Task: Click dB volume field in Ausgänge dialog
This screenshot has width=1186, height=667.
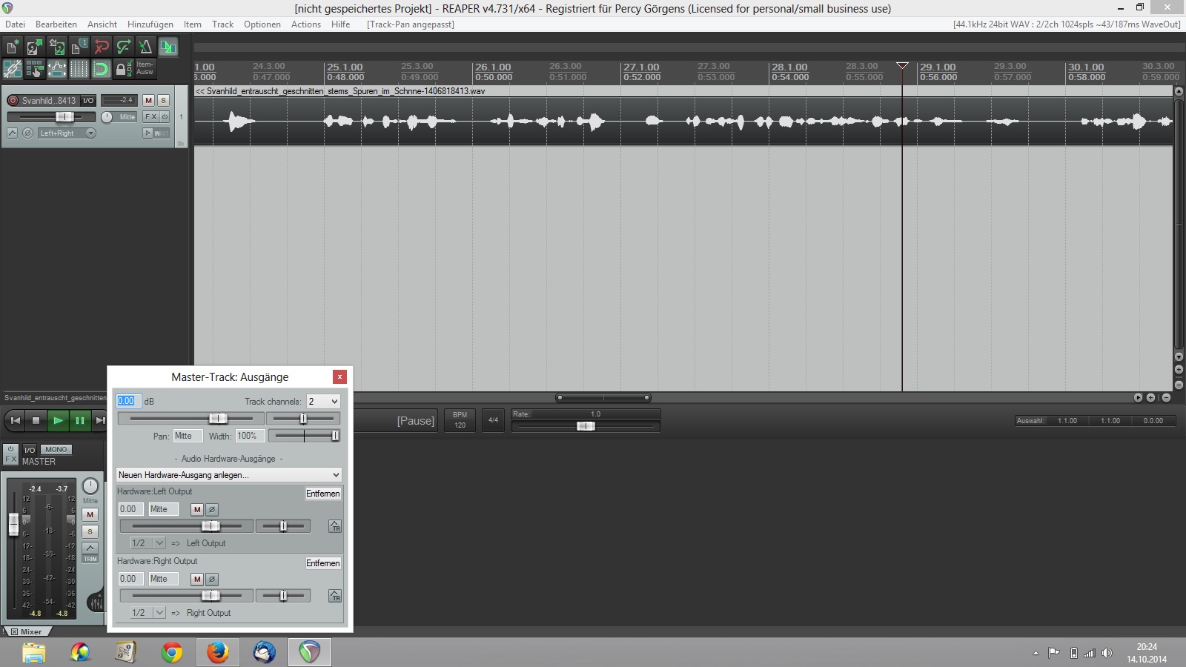Action: point(127,401)
